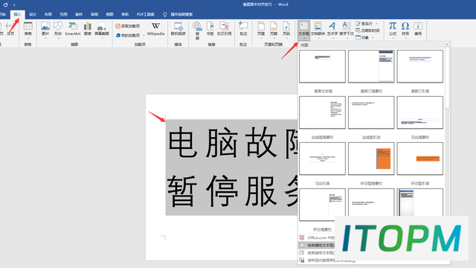Insert a picture with 图片 button
Image resolution: width=476 pixels, height=268 pixels.
(45, 30)
